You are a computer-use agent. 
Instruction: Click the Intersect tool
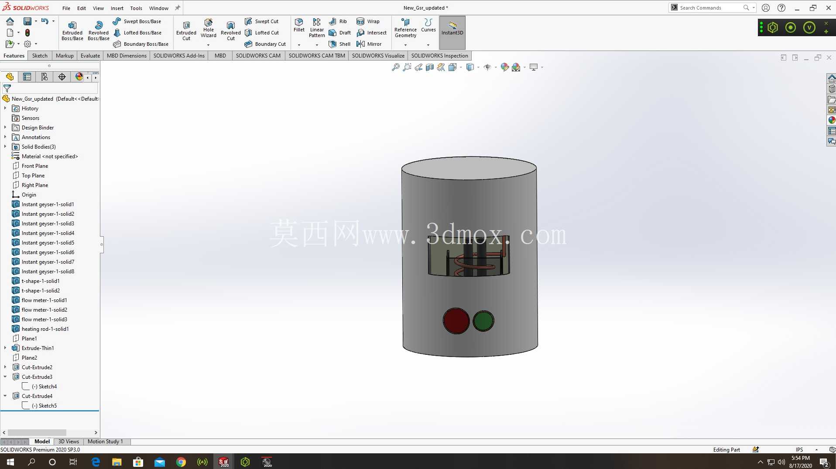pos(371,33)
